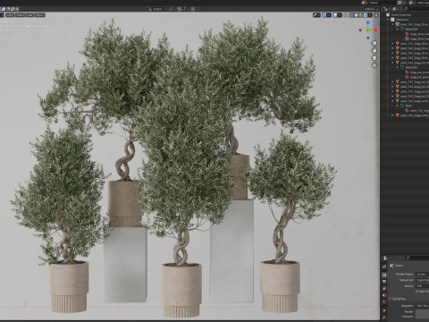Click the Render samples field
Screen dimensions: 429x322
coord(423,311)
